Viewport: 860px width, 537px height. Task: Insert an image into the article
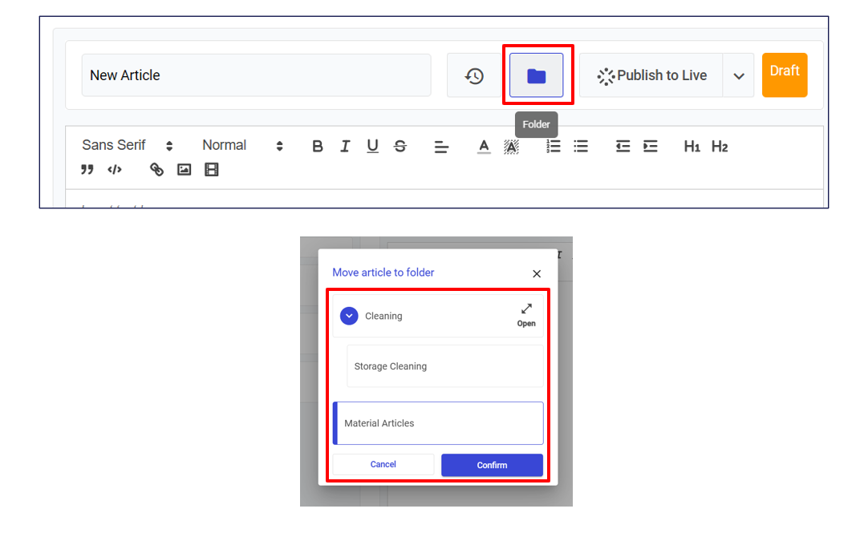tap(184, 170)
